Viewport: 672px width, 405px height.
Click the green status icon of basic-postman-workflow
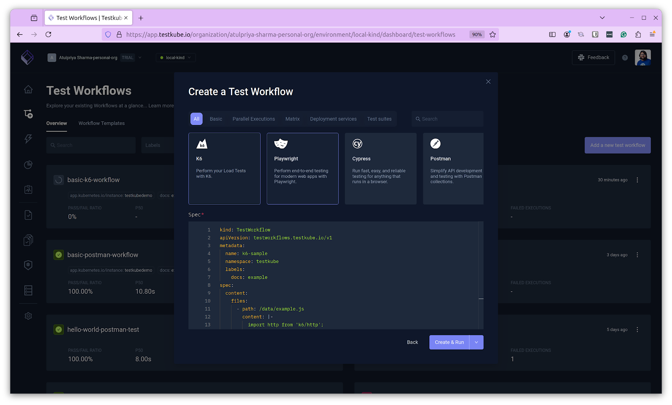pos(59,255)
